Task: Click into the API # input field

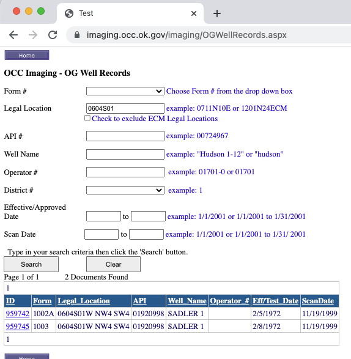Action: tap(125, 136)
